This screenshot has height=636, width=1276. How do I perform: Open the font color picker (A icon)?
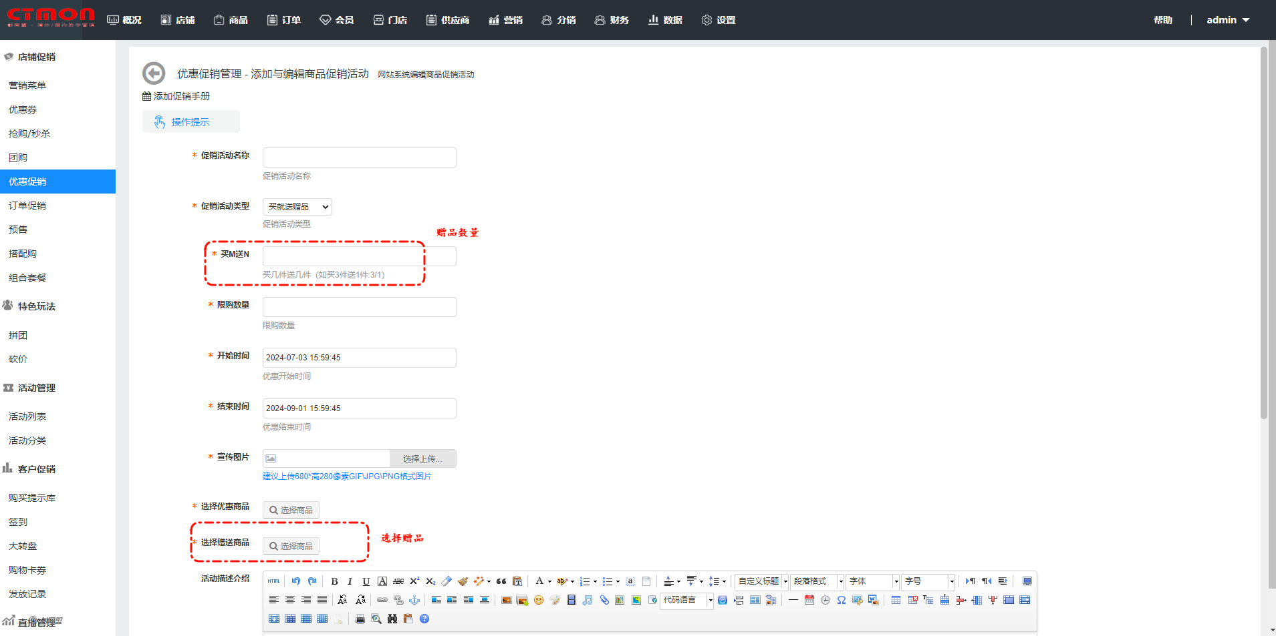[539, 581]
